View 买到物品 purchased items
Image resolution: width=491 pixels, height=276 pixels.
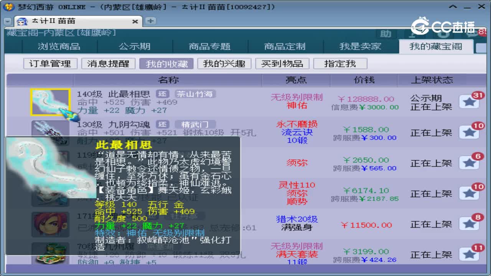click(x=282, y=64)
